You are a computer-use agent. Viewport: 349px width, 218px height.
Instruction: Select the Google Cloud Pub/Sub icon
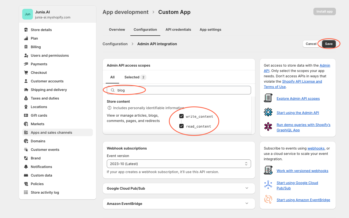pyautogui.click(x=268, y=185)
